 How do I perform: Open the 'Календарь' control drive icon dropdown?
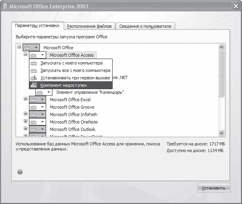tap(43, 92)
